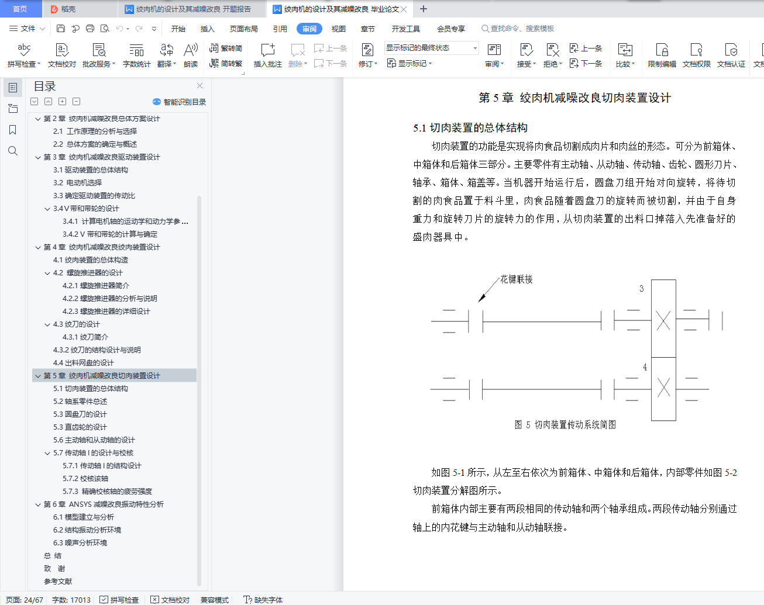Collapse 4.2 螺旋推进器的设计 node
Viewport: 764px width, 605px height.
[47, 273]
